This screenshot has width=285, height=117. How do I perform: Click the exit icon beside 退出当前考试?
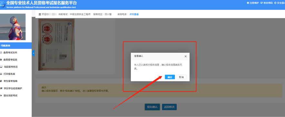pyautogui.click(x=1, y=95)
